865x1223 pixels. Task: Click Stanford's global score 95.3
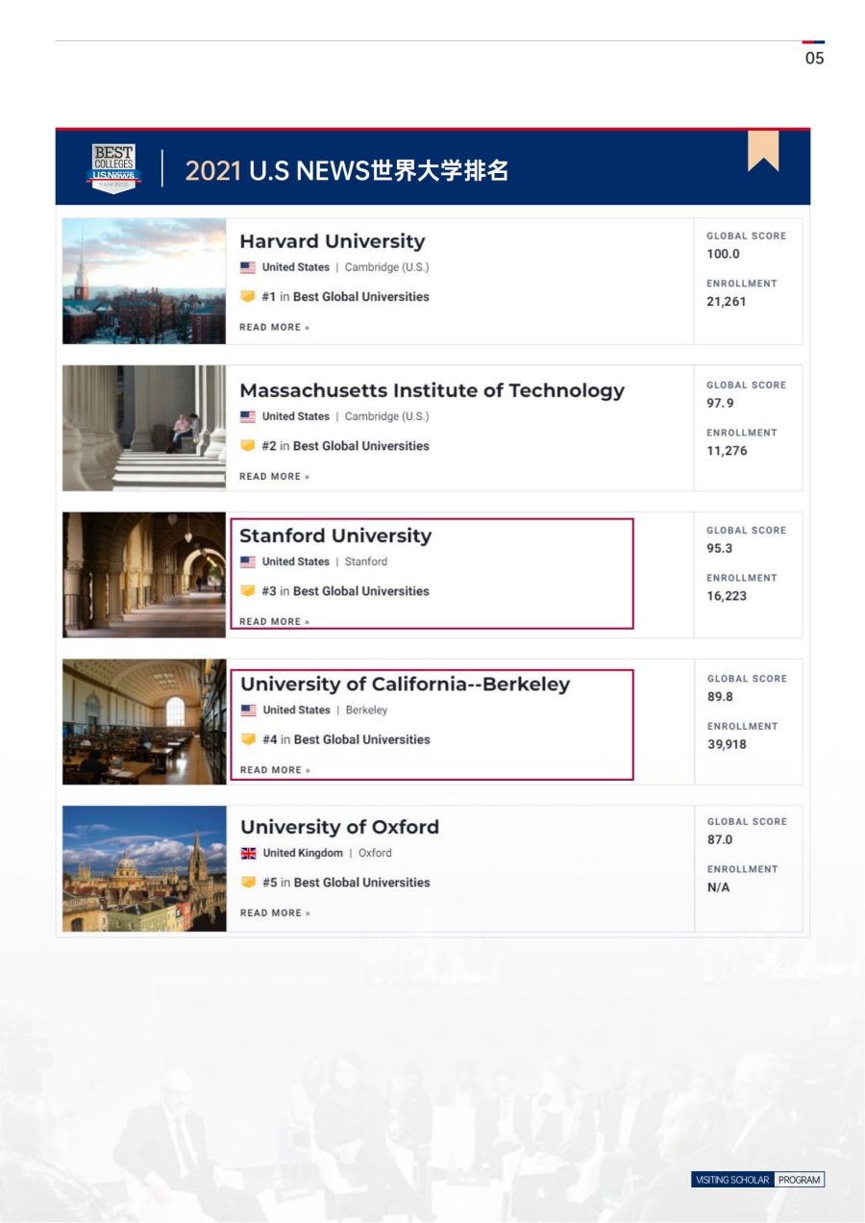[721, 548]
